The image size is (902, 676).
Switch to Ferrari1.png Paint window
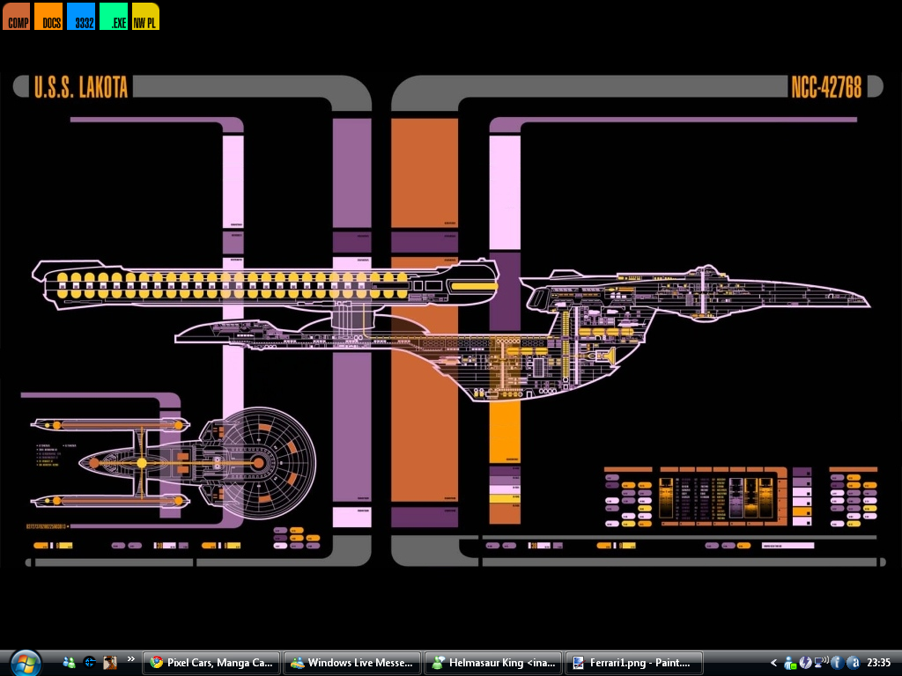coord(634,663)
